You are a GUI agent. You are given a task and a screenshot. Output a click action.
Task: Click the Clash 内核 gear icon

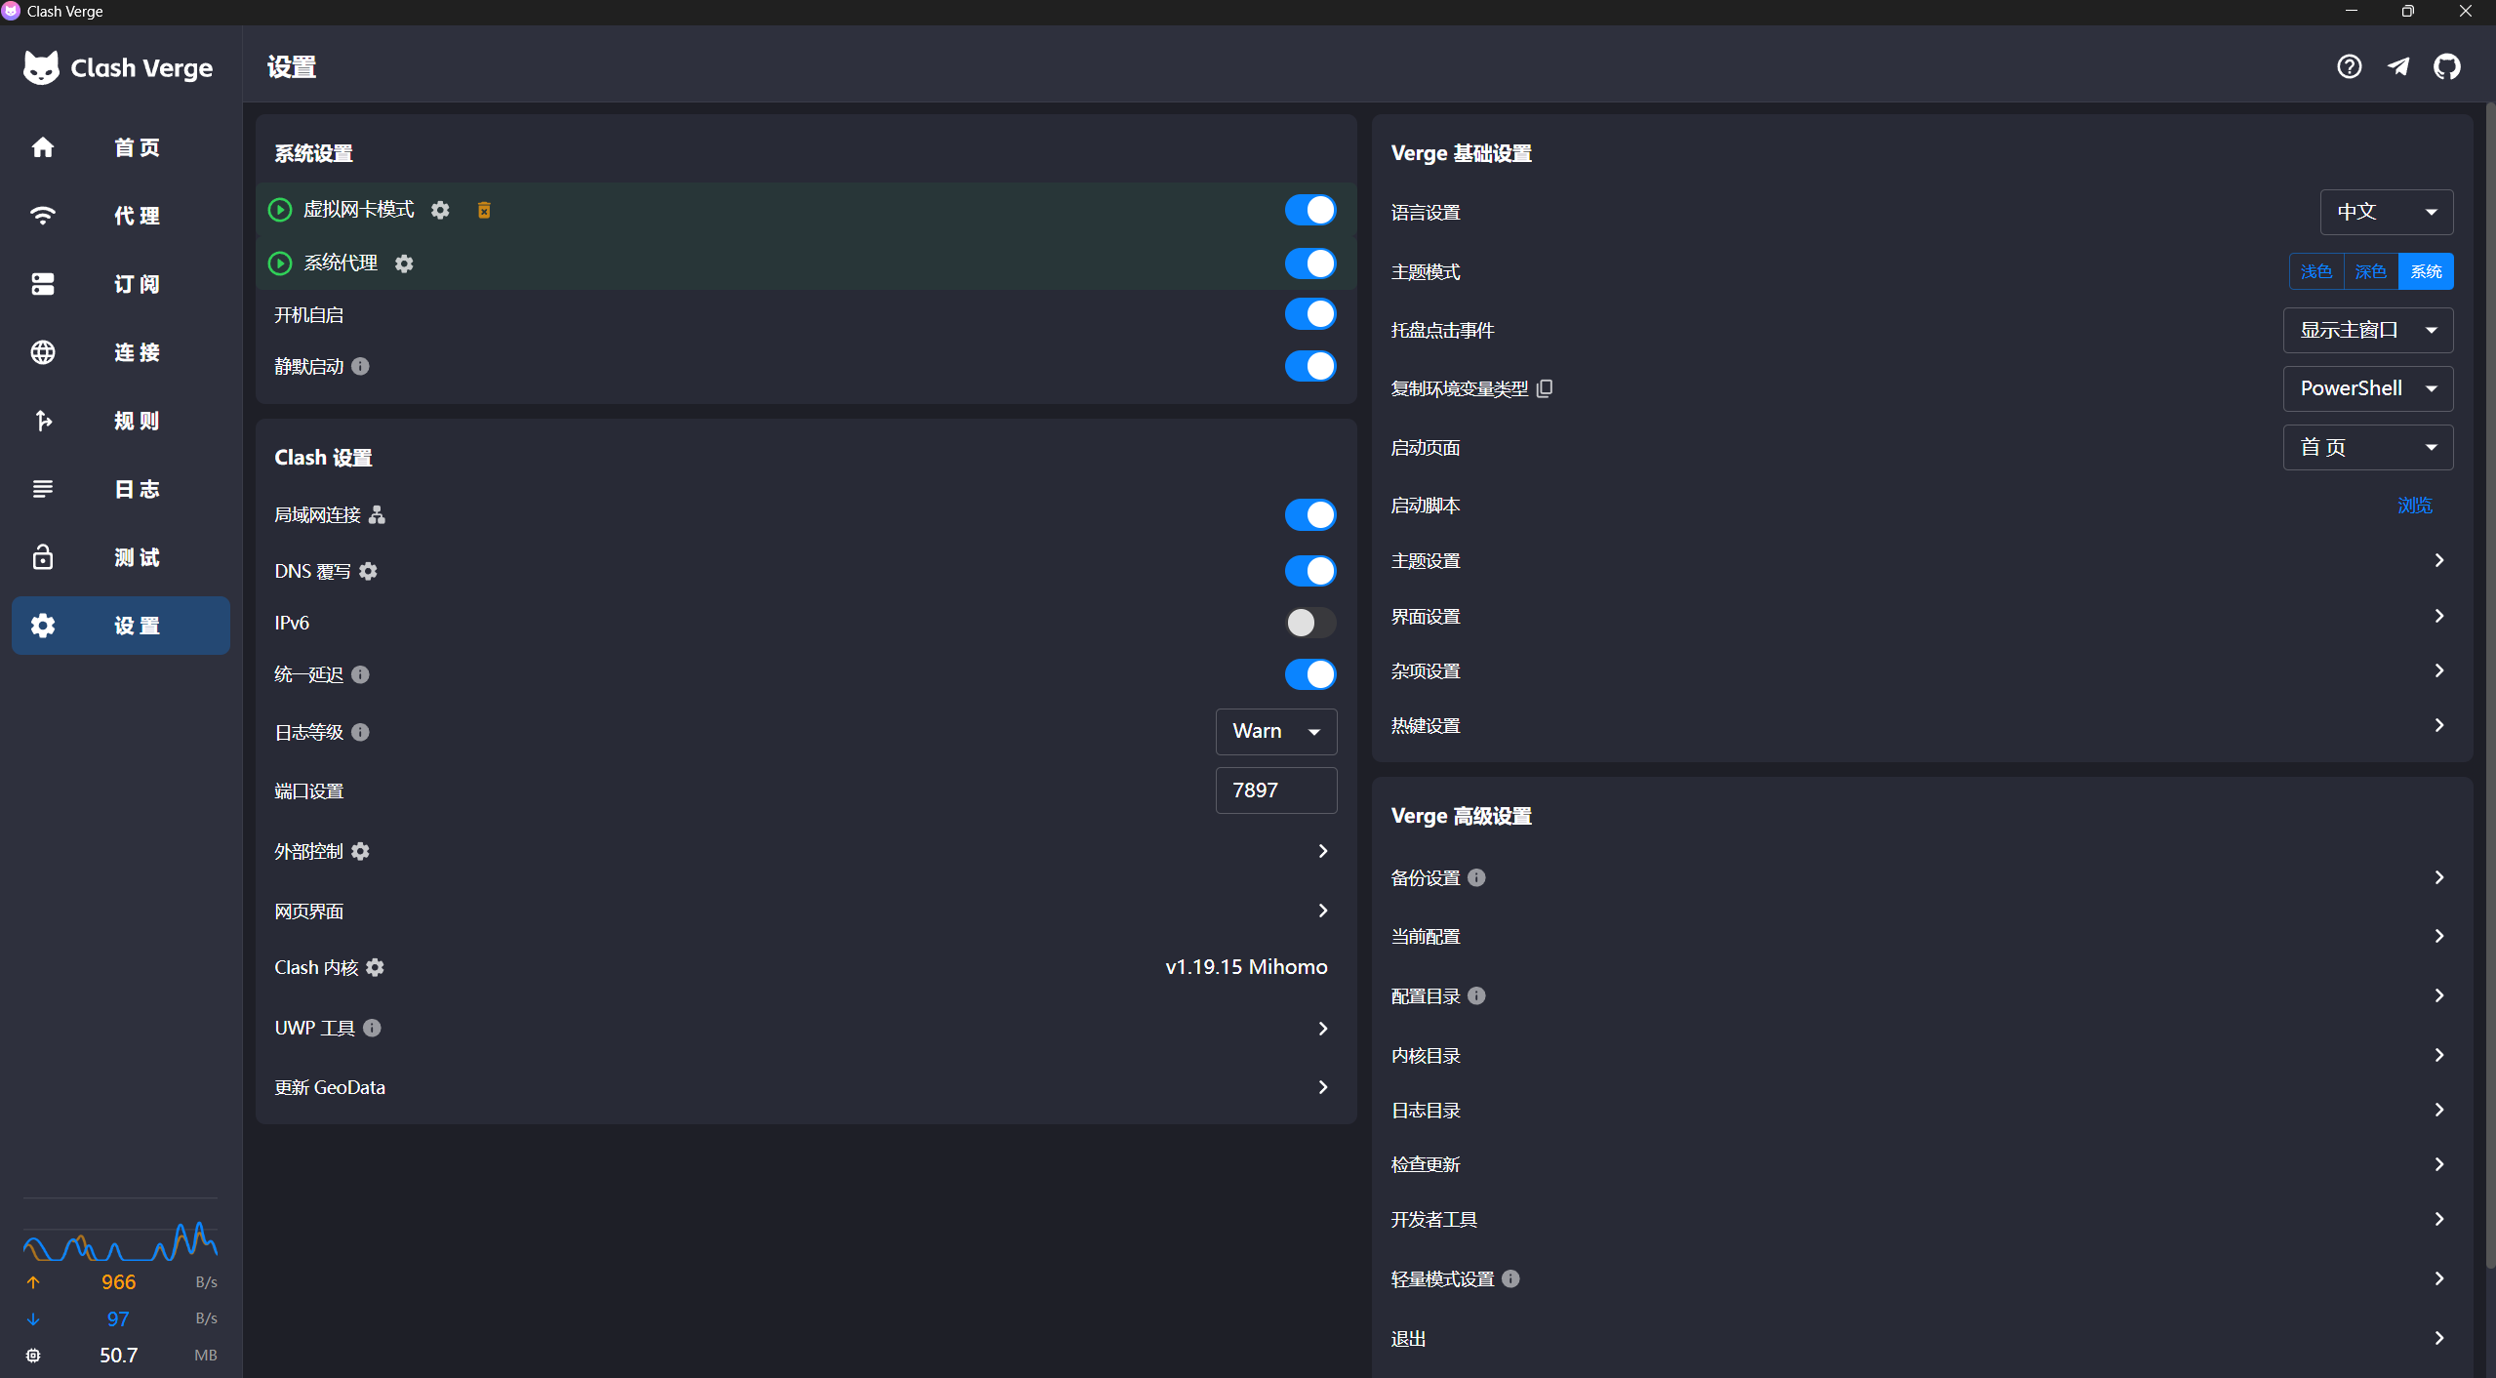375,967
